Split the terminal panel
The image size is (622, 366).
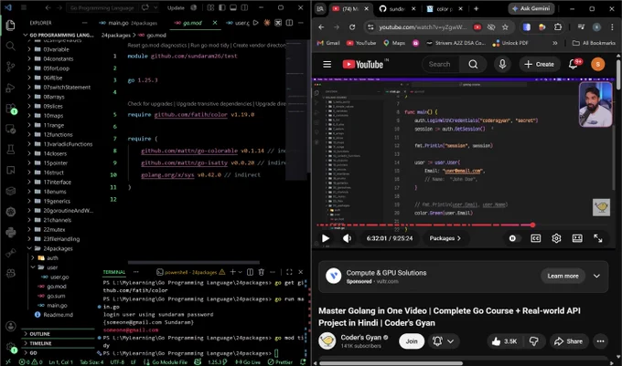(251, 272)
